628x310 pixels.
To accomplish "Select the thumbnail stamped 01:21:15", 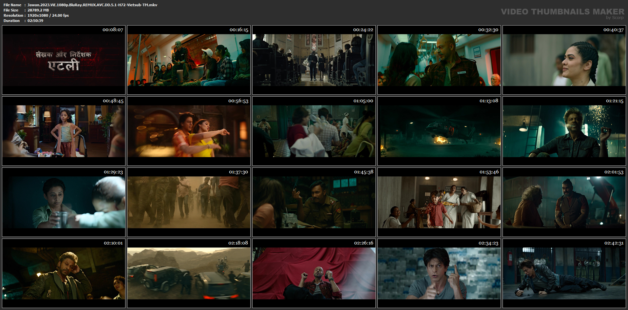I will coord(564,131).
